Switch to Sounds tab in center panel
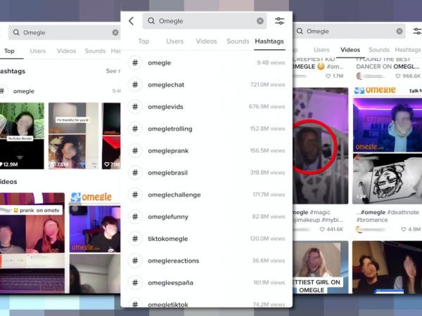Screen dimensions: 422x316 pos(238,41)
